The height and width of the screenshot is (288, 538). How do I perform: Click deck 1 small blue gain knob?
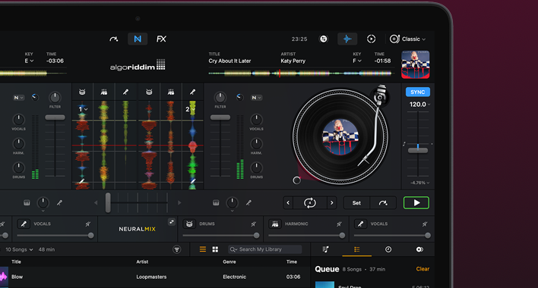[x=35, y=98]
